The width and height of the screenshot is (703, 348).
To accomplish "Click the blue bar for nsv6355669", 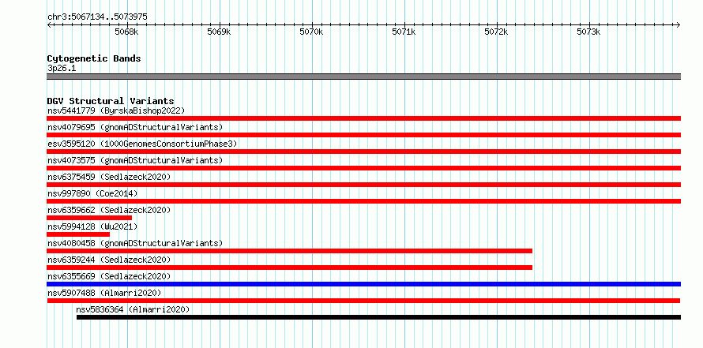I will pos(363,284).
